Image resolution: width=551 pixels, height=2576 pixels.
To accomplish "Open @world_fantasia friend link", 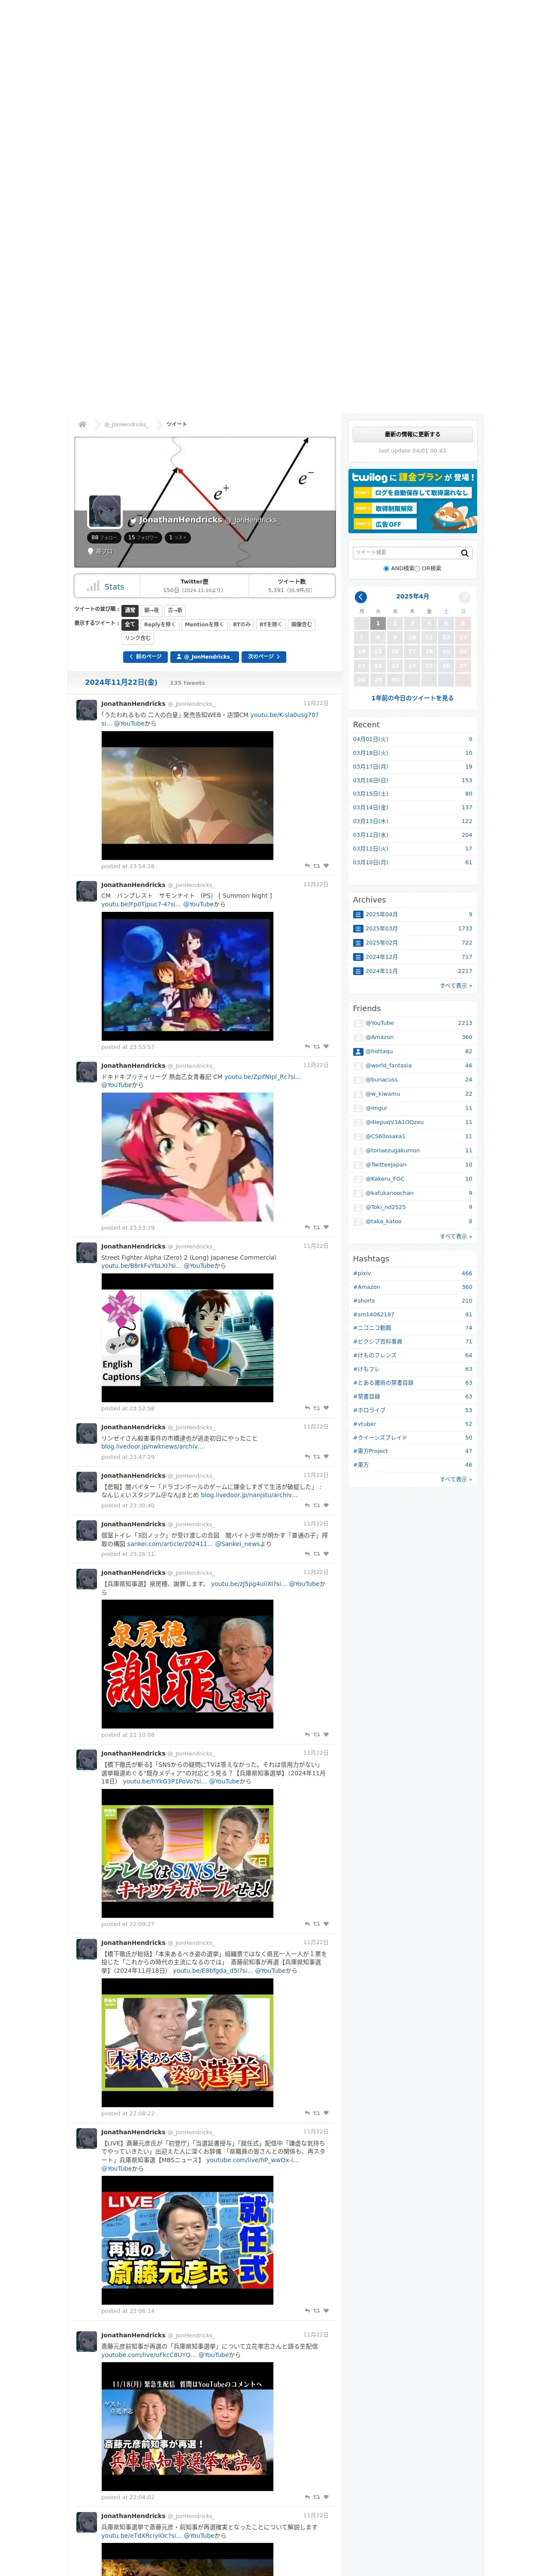I will 388,1065.
